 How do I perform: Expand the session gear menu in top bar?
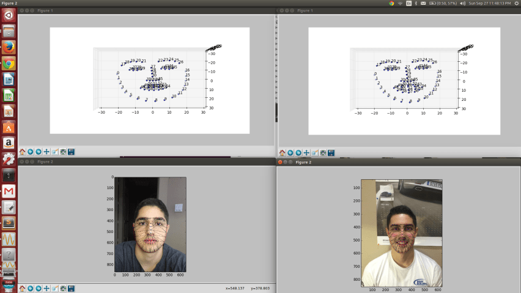coord(515,3)
